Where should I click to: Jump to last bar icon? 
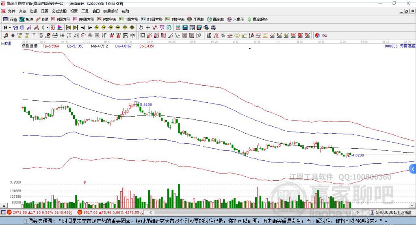[x=76, y=28]
